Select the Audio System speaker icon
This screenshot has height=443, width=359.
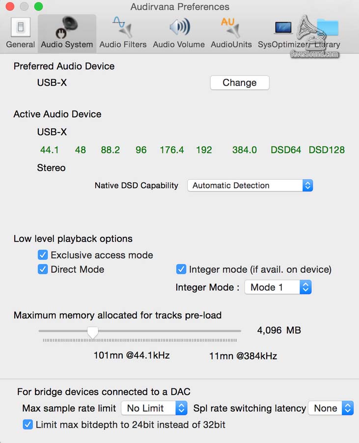(x=67, y=27)
